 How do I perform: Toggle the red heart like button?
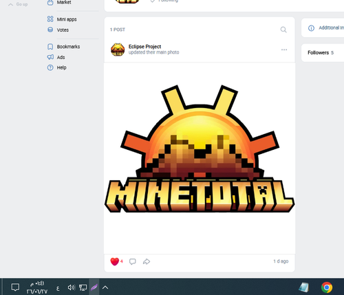115,261
